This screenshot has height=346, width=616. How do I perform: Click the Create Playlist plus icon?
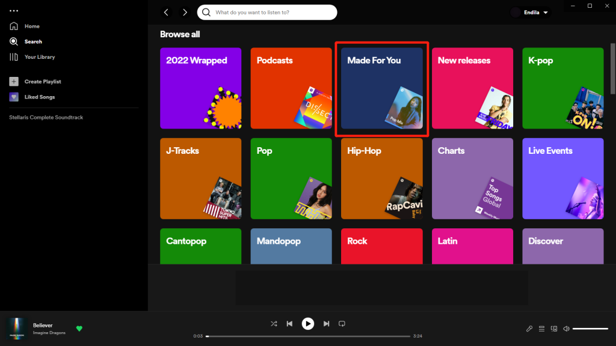(14, 82)
